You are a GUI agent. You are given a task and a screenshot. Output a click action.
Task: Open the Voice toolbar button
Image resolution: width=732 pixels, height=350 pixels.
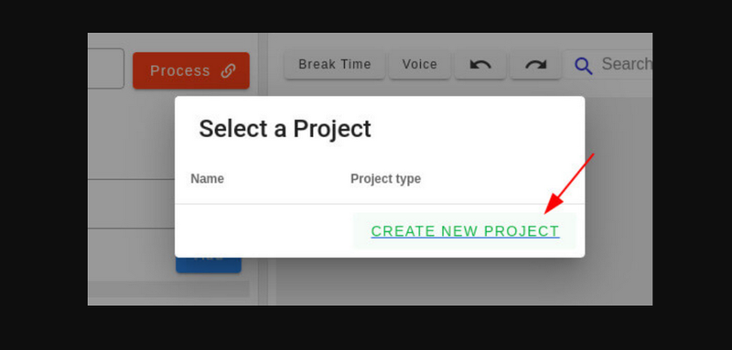pos(420,64)
